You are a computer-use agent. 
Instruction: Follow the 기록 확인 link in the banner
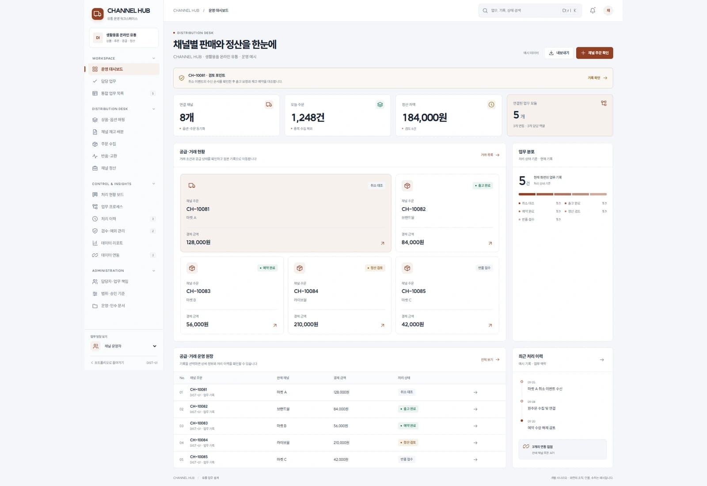point(597,78)
